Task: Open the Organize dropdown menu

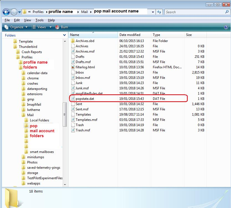Action: click(x=16, y=27)
